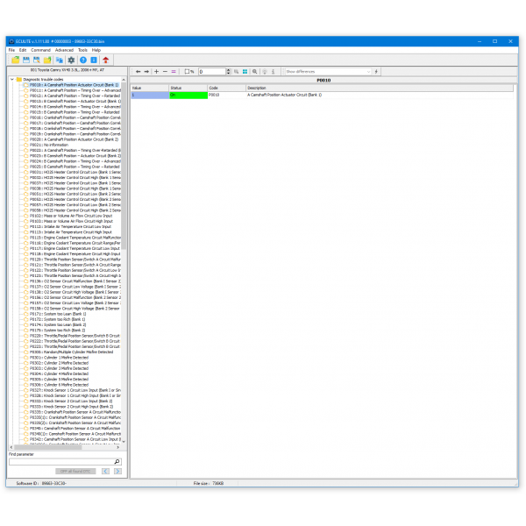The height and width of the screenshot is (526, 526).
Task: Click the tree panel vertical scrollbar
Action: click(x=124, y=263)
